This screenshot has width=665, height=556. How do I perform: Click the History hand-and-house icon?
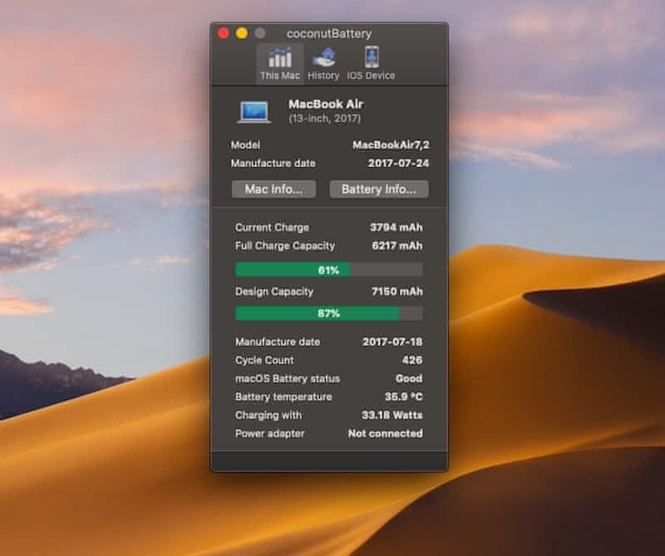click(323, 57)
